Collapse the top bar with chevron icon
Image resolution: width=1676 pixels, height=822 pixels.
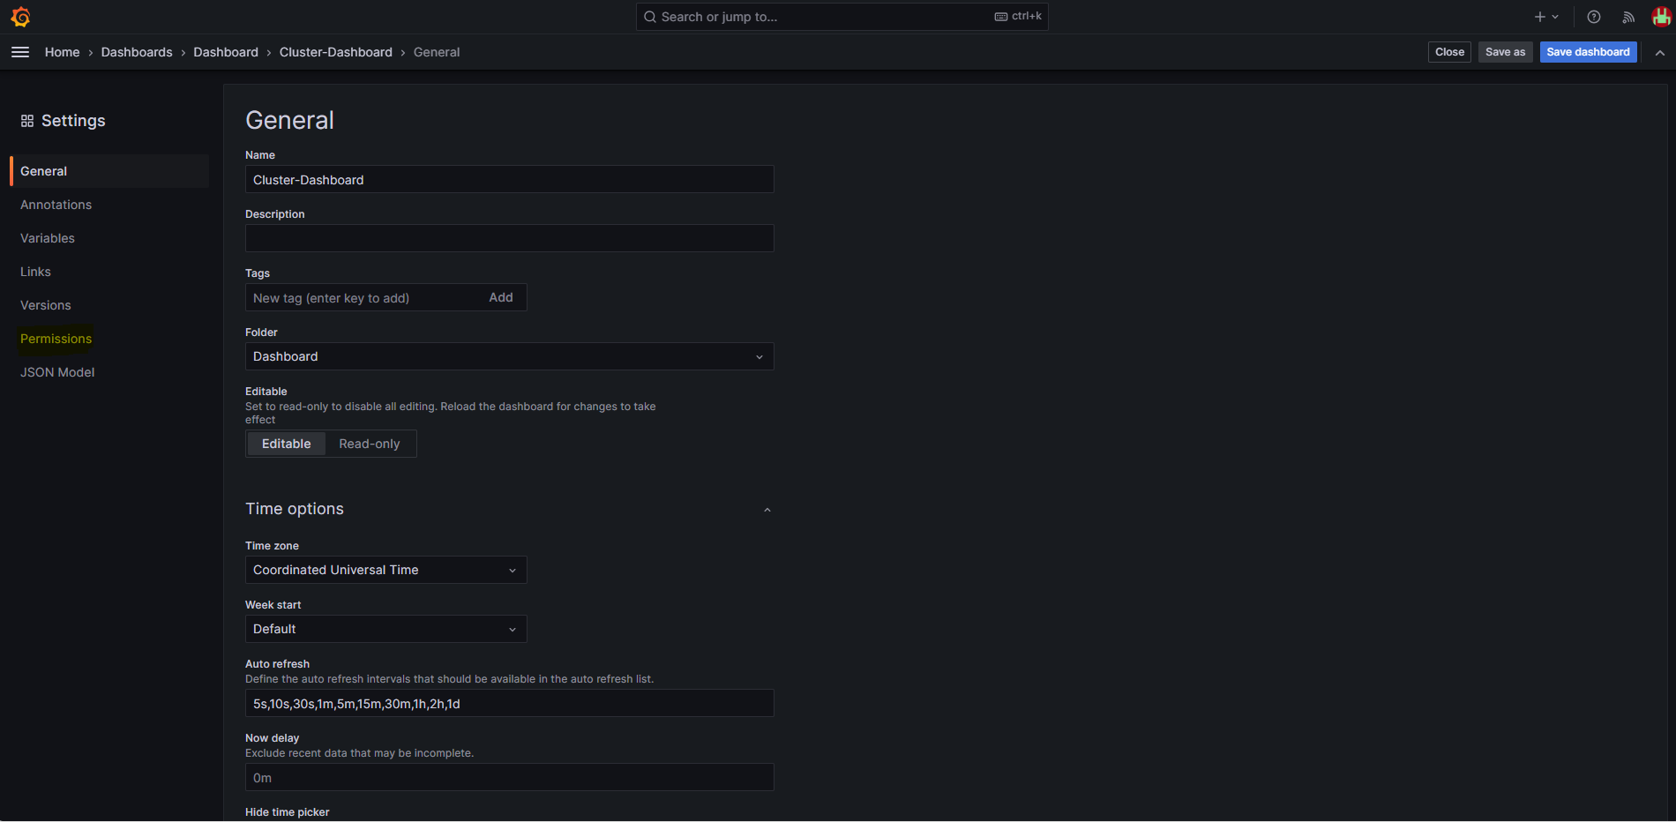[x=1659, y=53]
